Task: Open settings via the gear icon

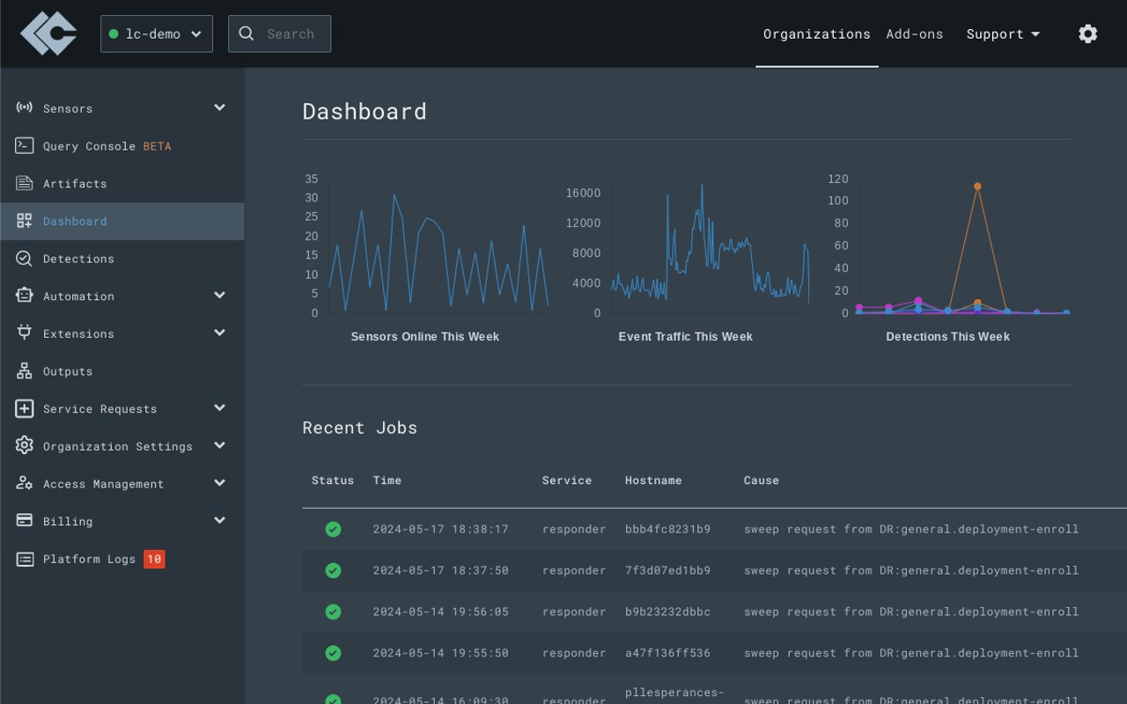Action: tap(1087, 33)
